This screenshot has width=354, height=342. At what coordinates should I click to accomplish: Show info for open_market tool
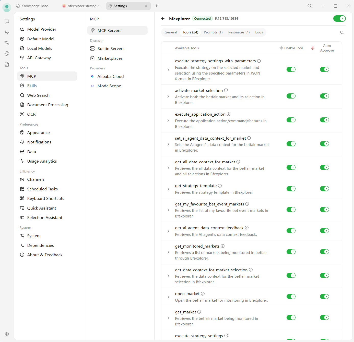[203, 294]
